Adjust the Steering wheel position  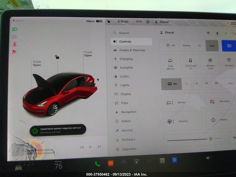click(182, 121)
